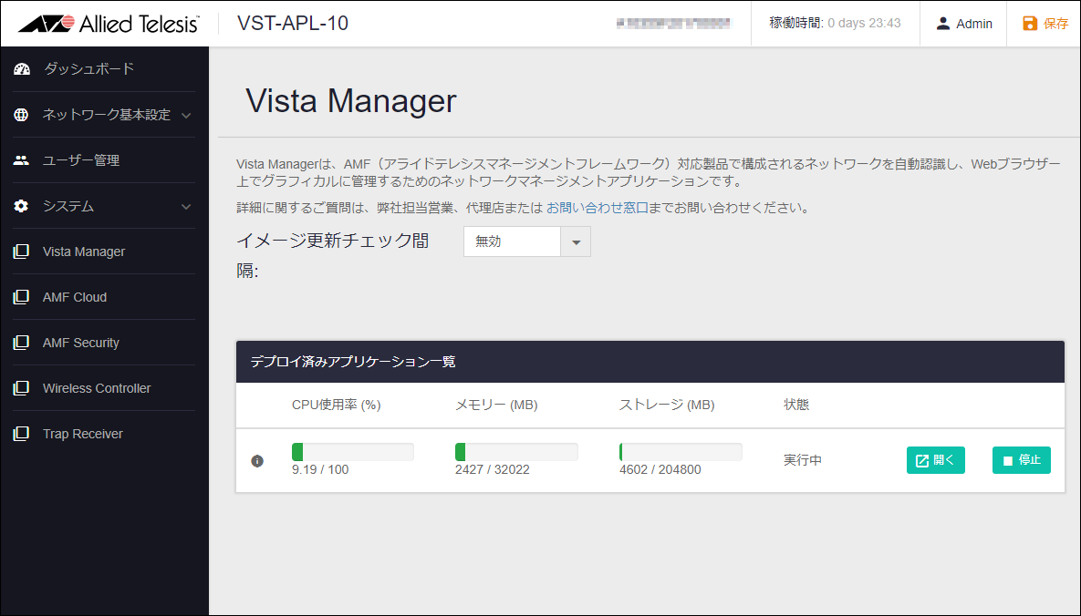Viewport: 1081px width, 616px height.
Task: Click the blurred address in the header
Action: [673, 24]
